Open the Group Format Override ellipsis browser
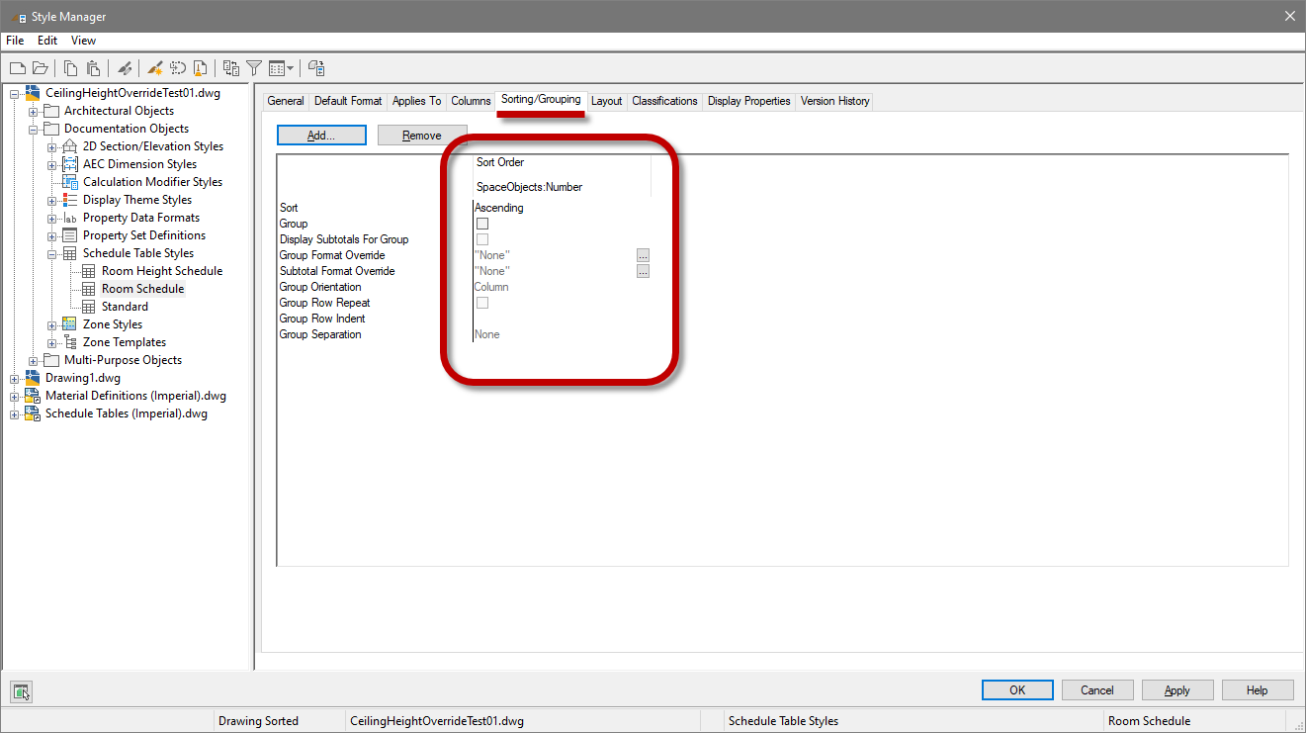Viewport: 1306px width, 733px height. pos(643,254)
